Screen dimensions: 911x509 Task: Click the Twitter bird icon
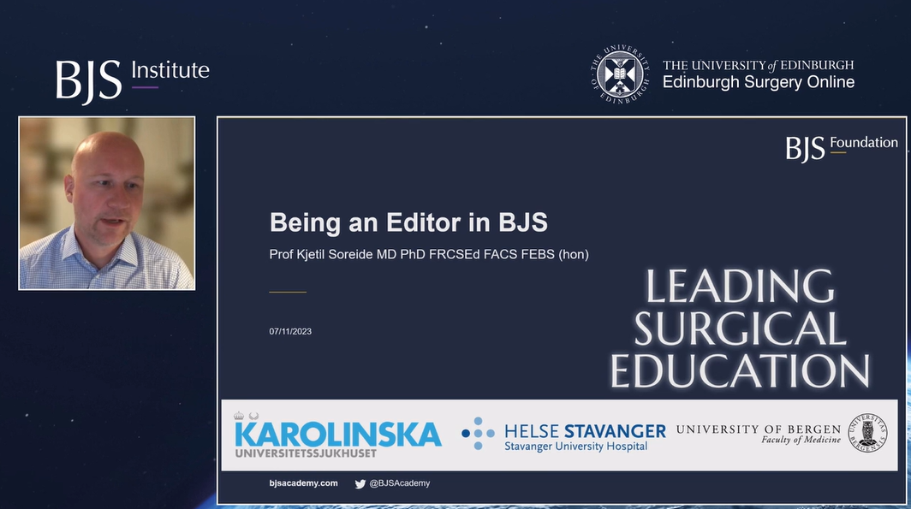[x=360, y=482]
